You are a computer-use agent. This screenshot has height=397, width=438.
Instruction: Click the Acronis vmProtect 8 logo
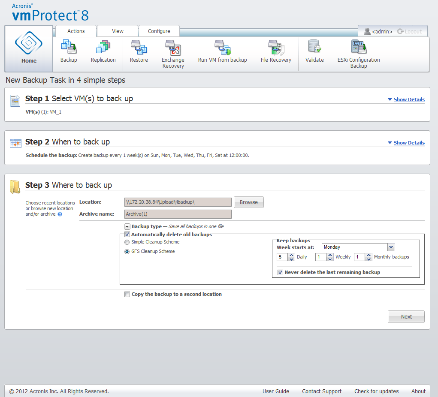50,12
